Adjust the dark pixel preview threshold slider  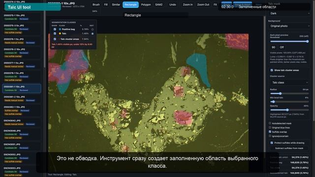click(x=289, y=41)
